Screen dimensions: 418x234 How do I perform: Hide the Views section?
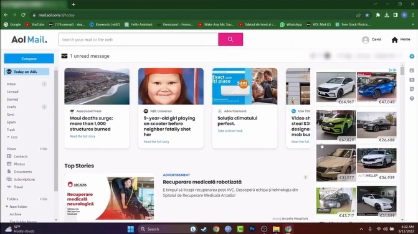click(x=44, y=149)
